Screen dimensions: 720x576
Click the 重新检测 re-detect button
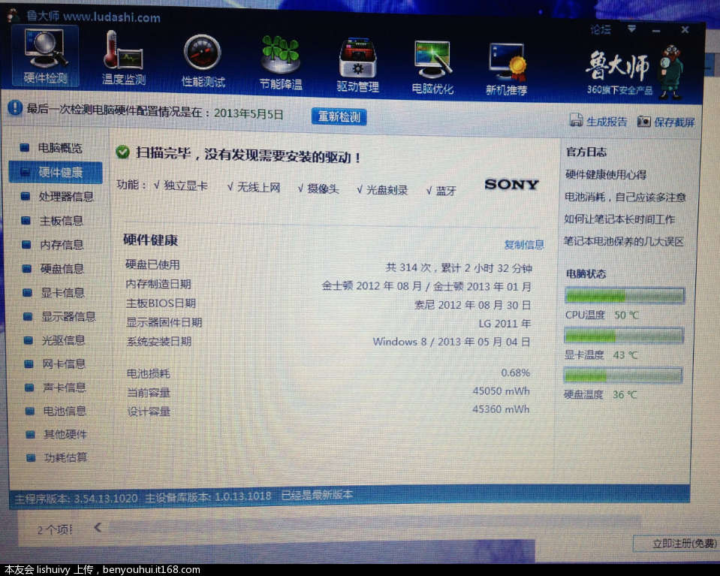(339, 116)
